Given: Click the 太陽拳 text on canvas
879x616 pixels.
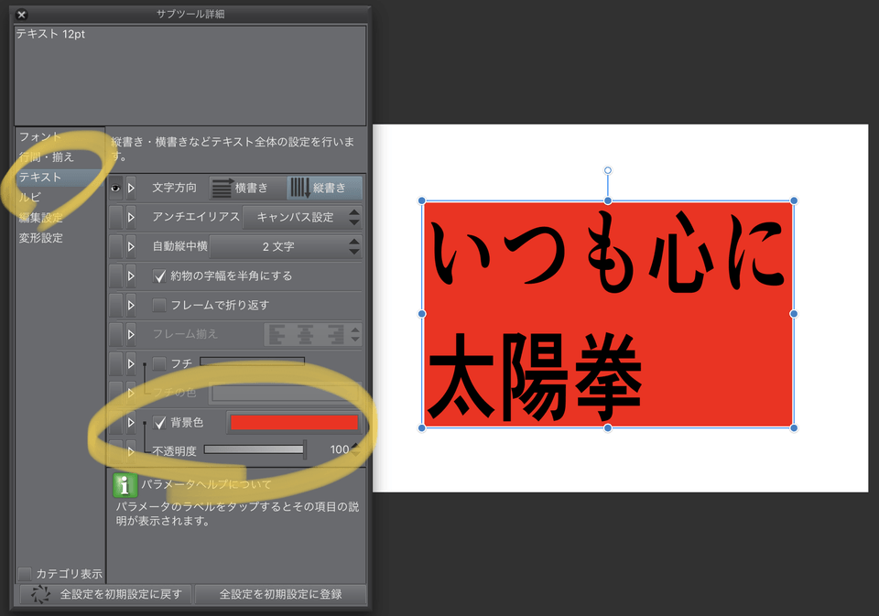Looking at the screenshot, I should [x=535, y=377].
